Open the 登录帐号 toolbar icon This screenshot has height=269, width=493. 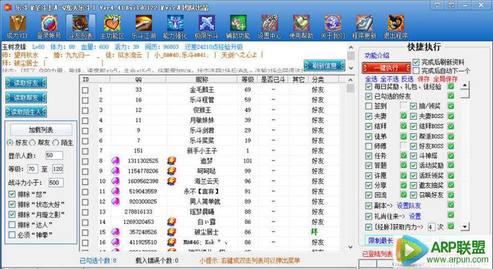coord(49,27)
